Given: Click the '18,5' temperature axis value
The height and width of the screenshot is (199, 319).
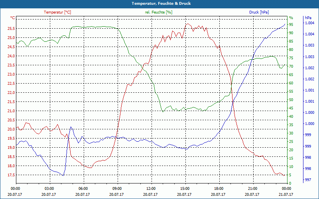Looking at the screenshot, I should click(11, 156).
